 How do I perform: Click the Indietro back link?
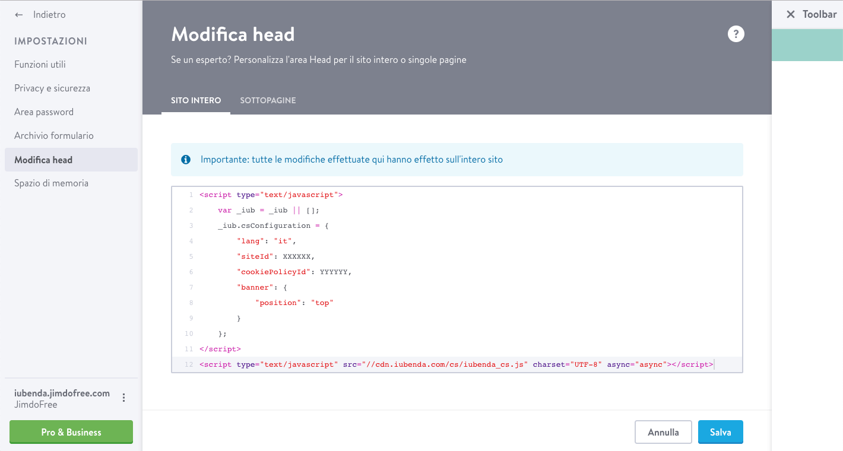coord(49,15)
